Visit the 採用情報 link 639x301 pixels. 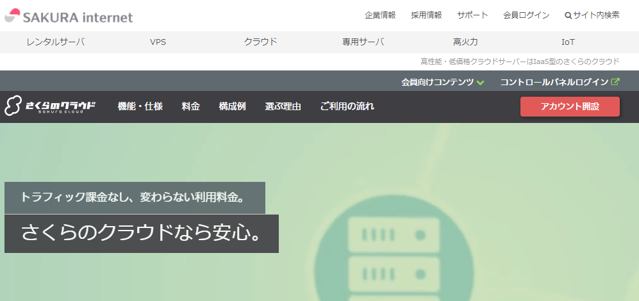[x=426, y=15]
